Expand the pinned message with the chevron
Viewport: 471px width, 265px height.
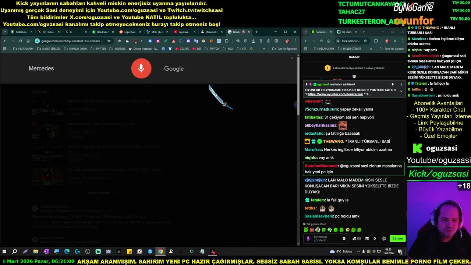pyautogui.click(x=401, y=91)
